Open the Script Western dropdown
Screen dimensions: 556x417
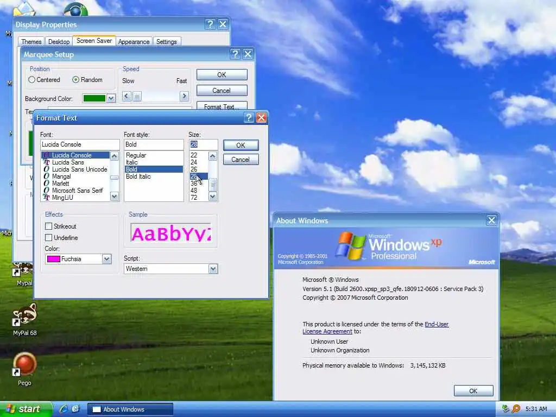tap(213, 269)
